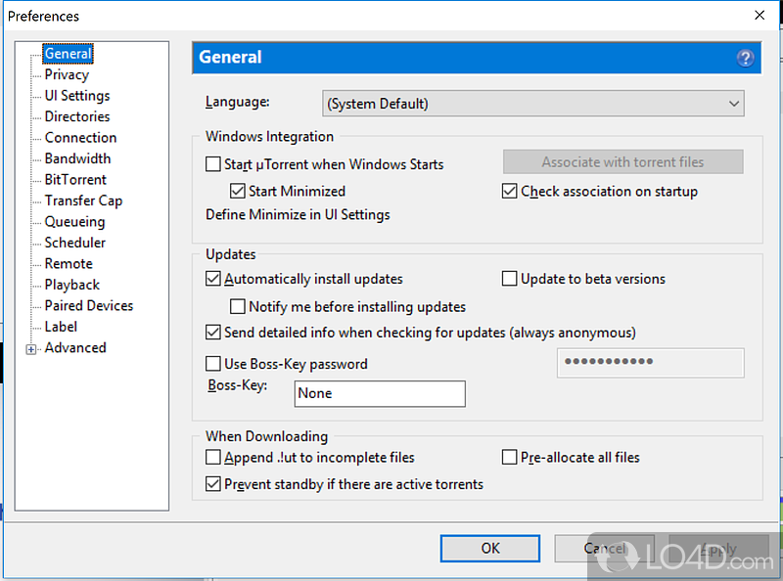Disable Automatically install updates
Screen dimensions: 783x581
pos(213,279)
